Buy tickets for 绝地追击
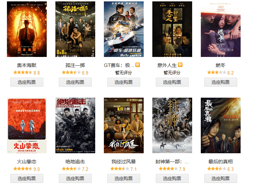Screen dimensions: 260x185 click(75, 178)
